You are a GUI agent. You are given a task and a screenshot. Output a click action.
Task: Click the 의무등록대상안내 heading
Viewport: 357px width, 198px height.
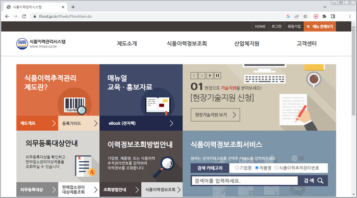click(x=52, y=144)
